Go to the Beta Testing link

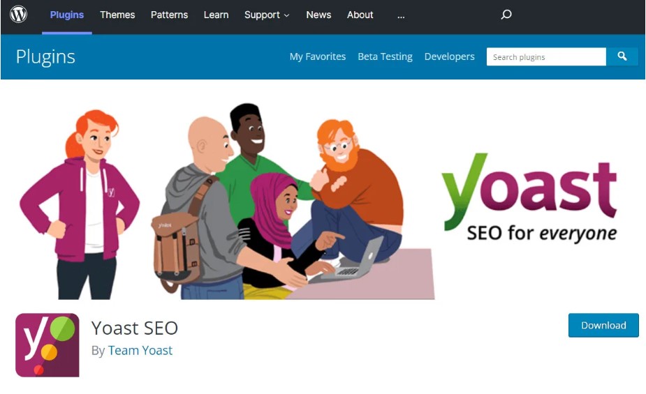[x=385, y=56]
